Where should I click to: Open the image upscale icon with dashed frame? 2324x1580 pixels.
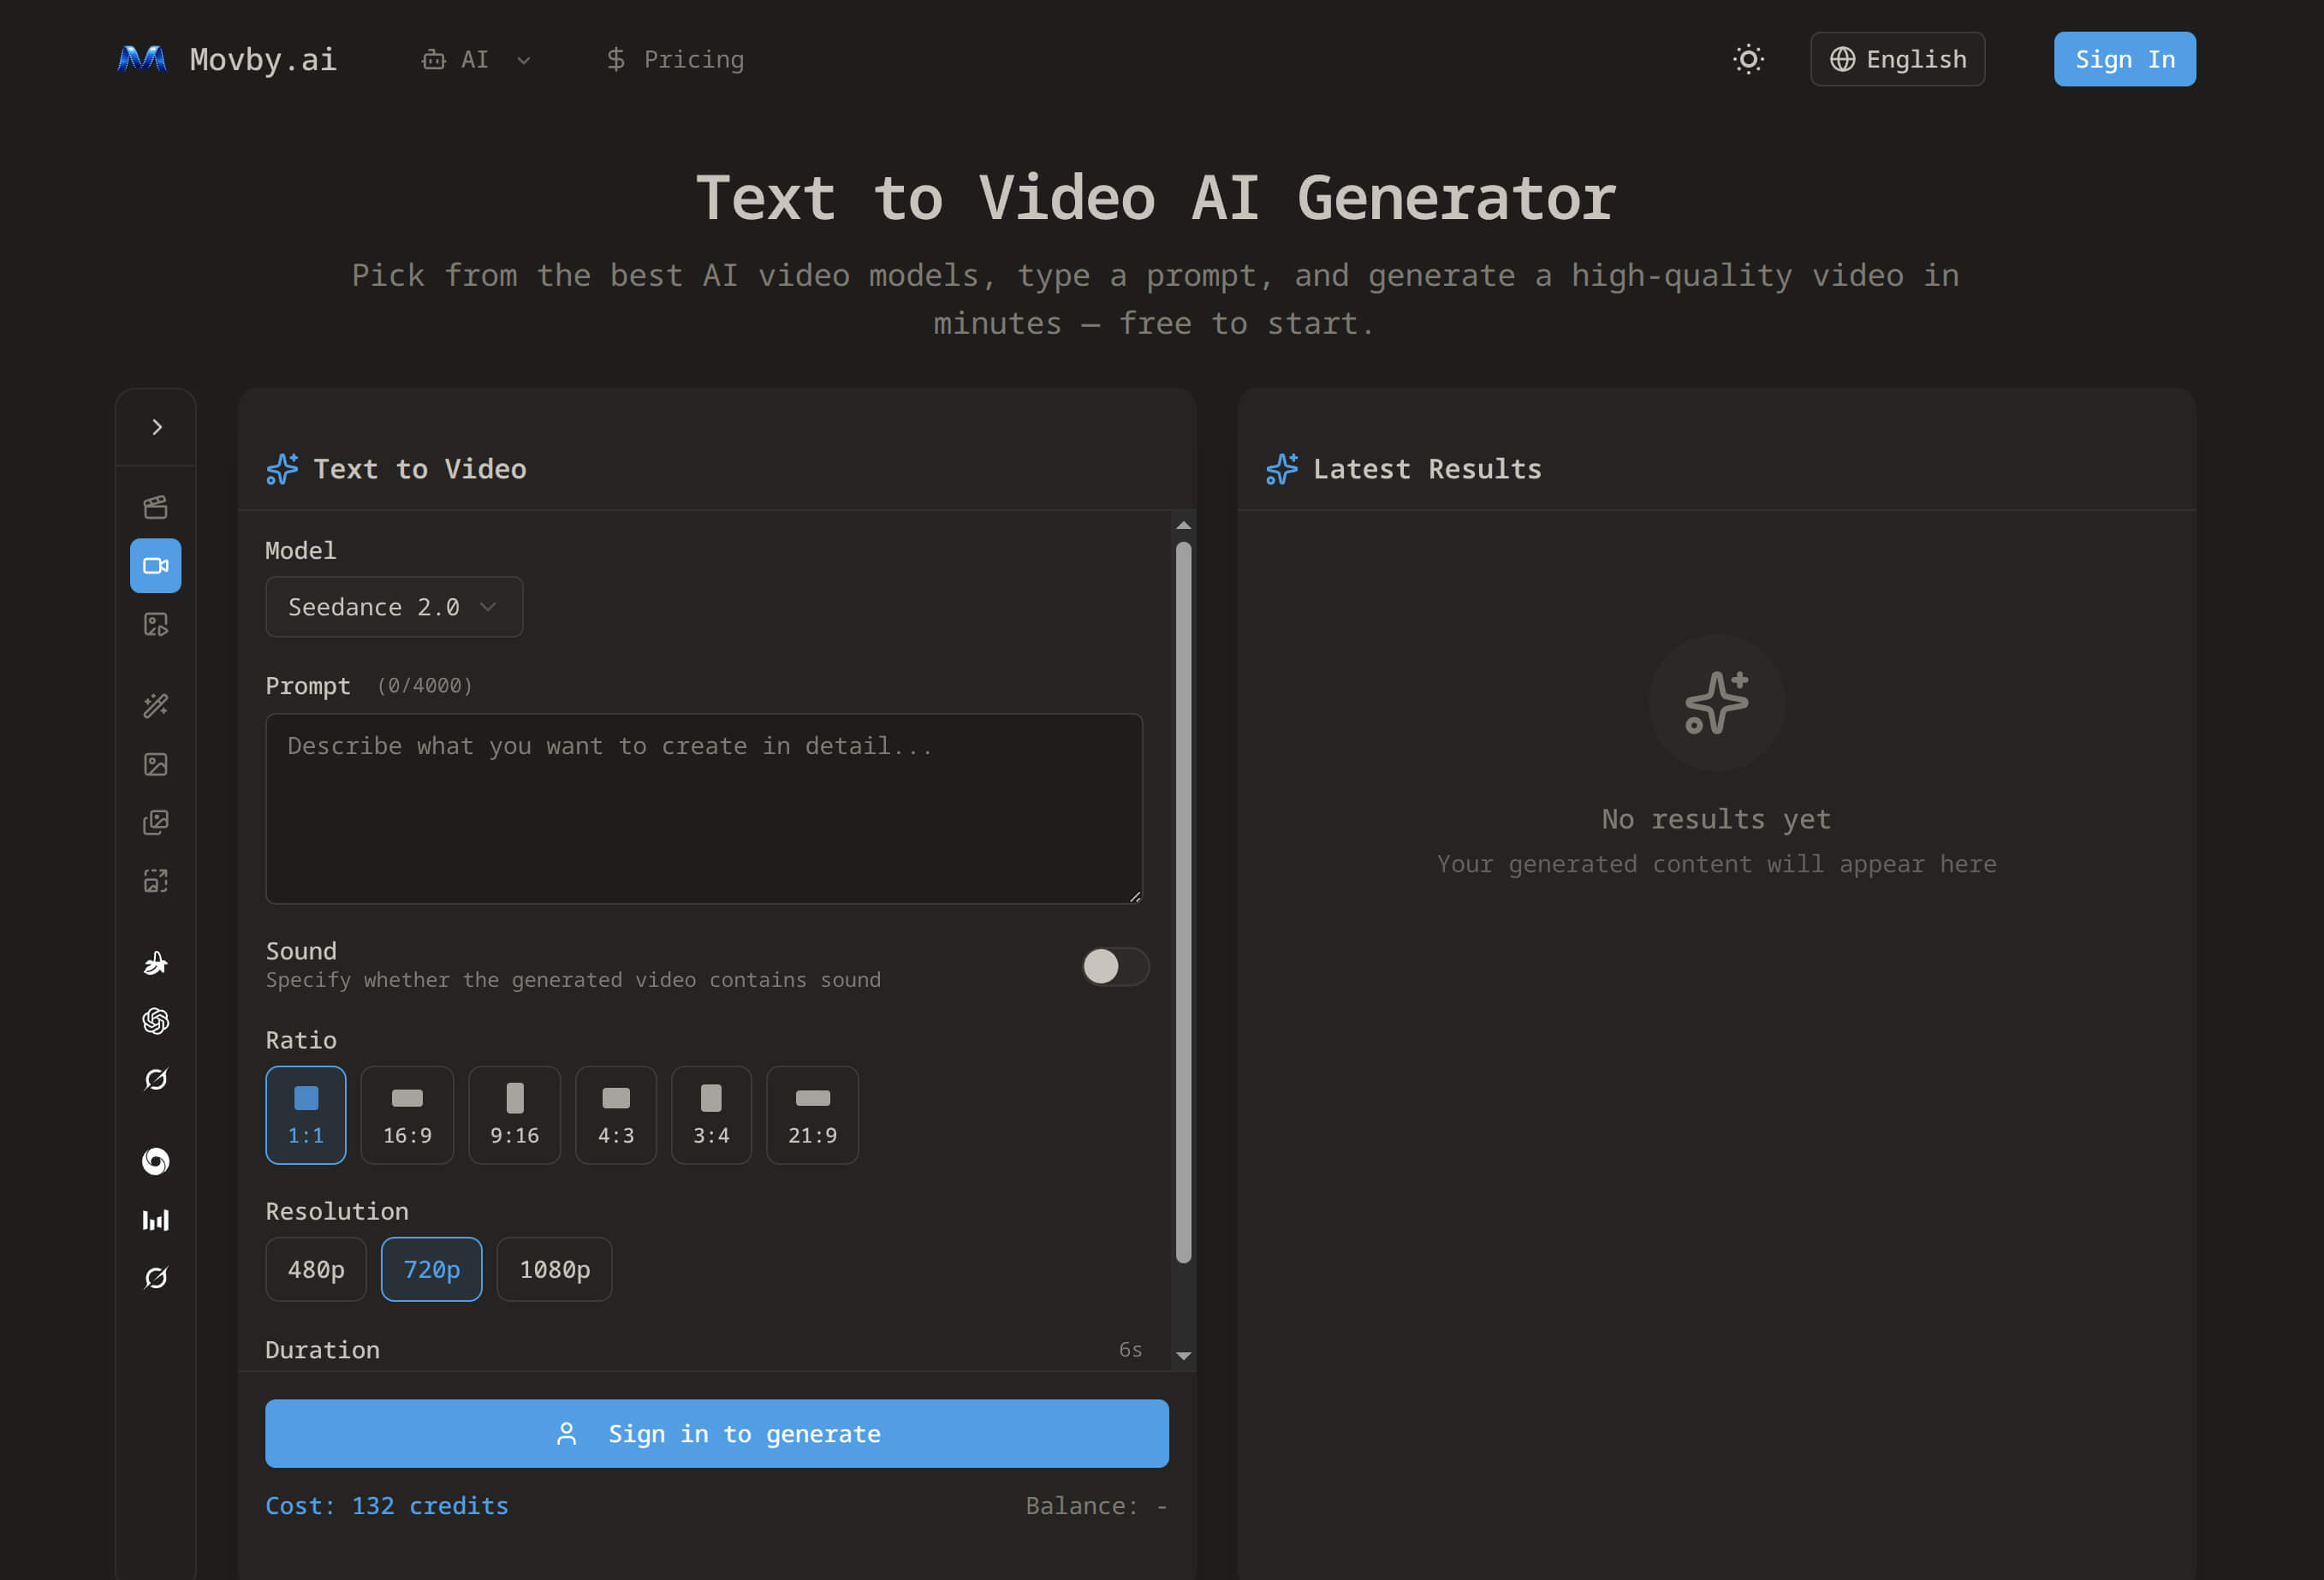(x=156, y=881)
